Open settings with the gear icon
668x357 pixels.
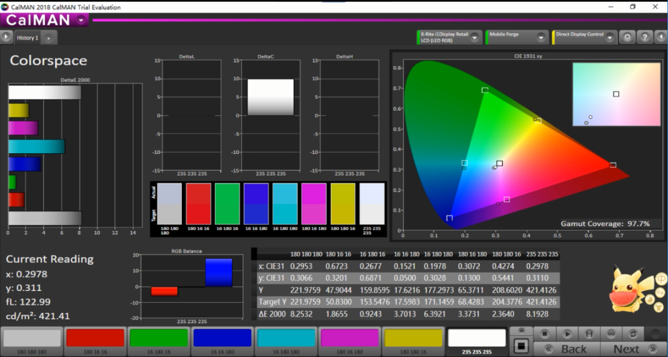tap(627, 37)
